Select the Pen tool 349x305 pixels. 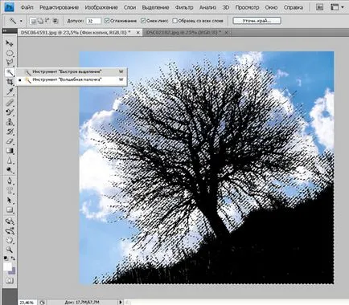pyautogui.click(x=10, y=181)
